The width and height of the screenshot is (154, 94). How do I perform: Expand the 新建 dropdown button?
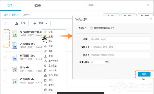coord(41,23)
